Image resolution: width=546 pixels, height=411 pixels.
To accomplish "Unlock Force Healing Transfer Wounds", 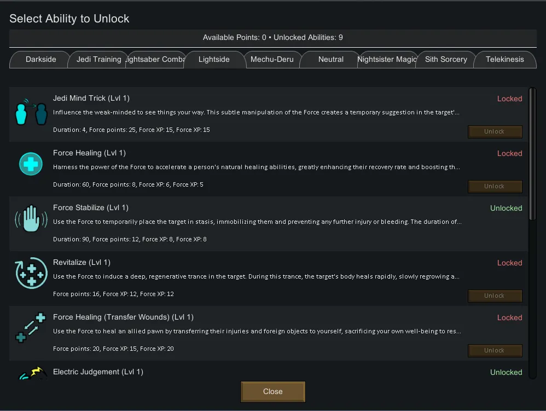I will click(495, 351).
